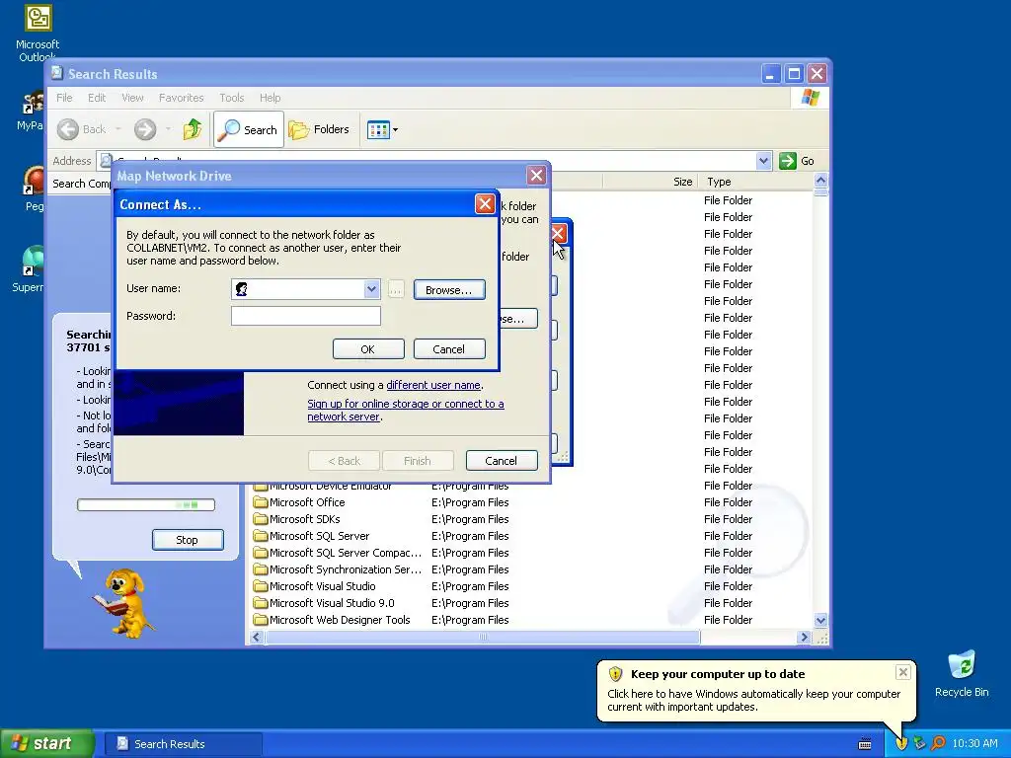The width and height of the screenshot is (1011, 758).
Task: Select the Microsoft Visual Studio folder
Action: (x=323, y=586)
